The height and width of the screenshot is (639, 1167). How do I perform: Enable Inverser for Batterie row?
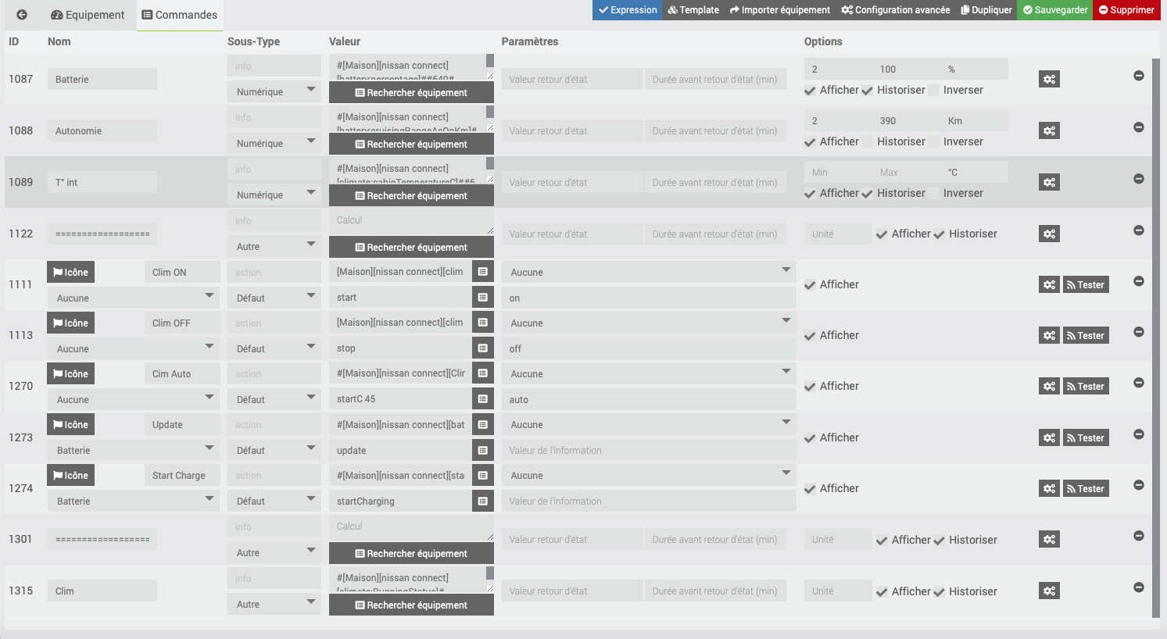(x=933, y=91)
